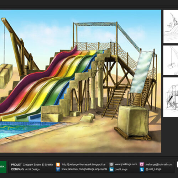This screenshot has height=178, width=178.
Task: Click the joellange@hotmail.com email address
Action: [159, 164]
